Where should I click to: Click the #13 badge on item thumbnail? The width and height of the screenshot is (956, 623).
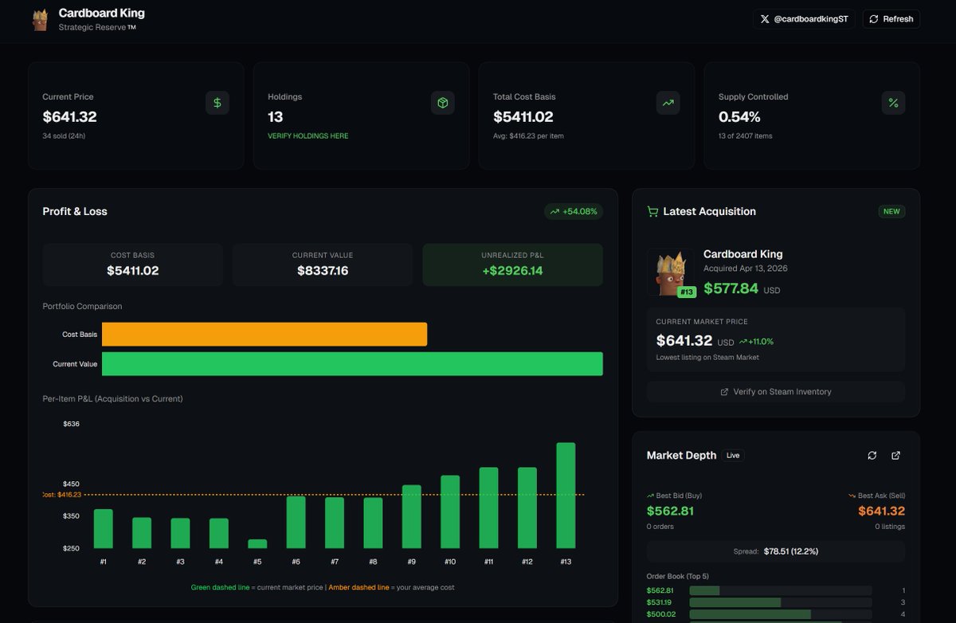687,292
